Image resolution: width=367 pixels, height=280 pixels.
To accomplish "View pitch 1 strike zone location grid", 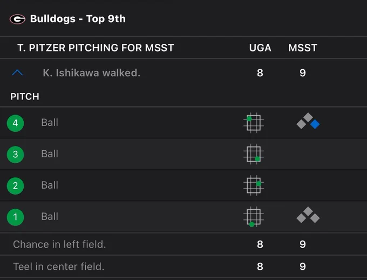I will pos(254,217).
